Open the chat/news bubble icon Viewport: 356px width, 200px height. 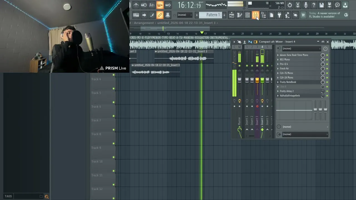point(337,5)
